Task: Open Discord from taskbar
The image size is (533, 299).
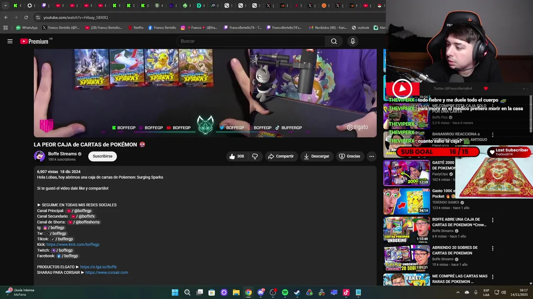Action: click(x=261, y=292)
